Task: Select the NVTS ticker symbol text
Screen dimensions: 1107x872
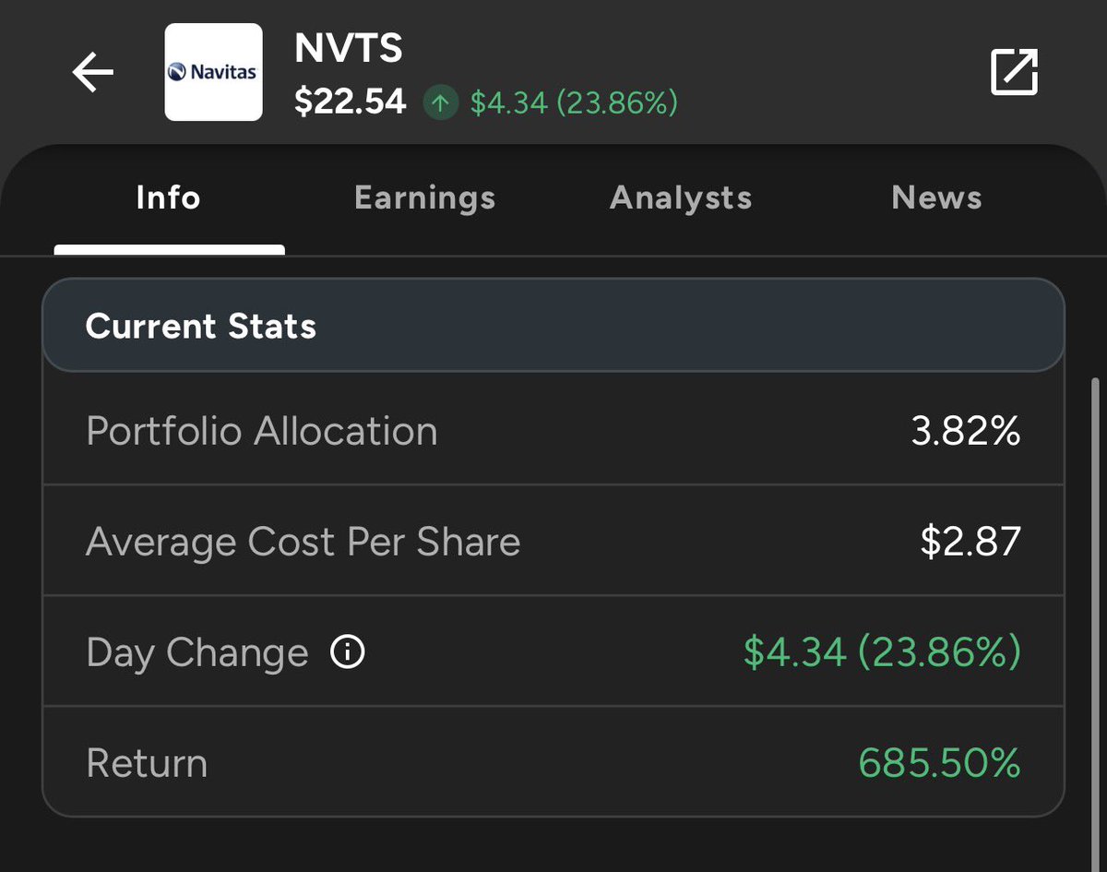Action: (349, 48)
